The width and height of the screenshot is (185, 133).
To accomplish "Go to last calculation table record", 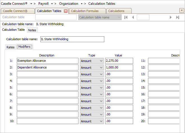I will tap(178, 17).
